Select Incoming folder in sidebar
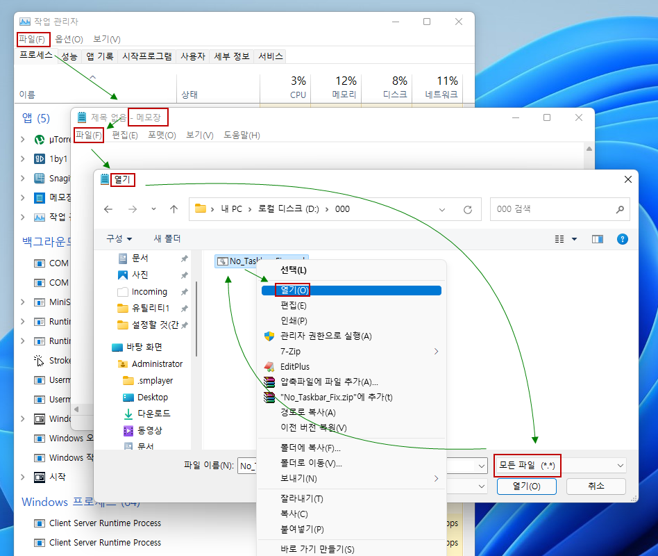 point(149,292)
